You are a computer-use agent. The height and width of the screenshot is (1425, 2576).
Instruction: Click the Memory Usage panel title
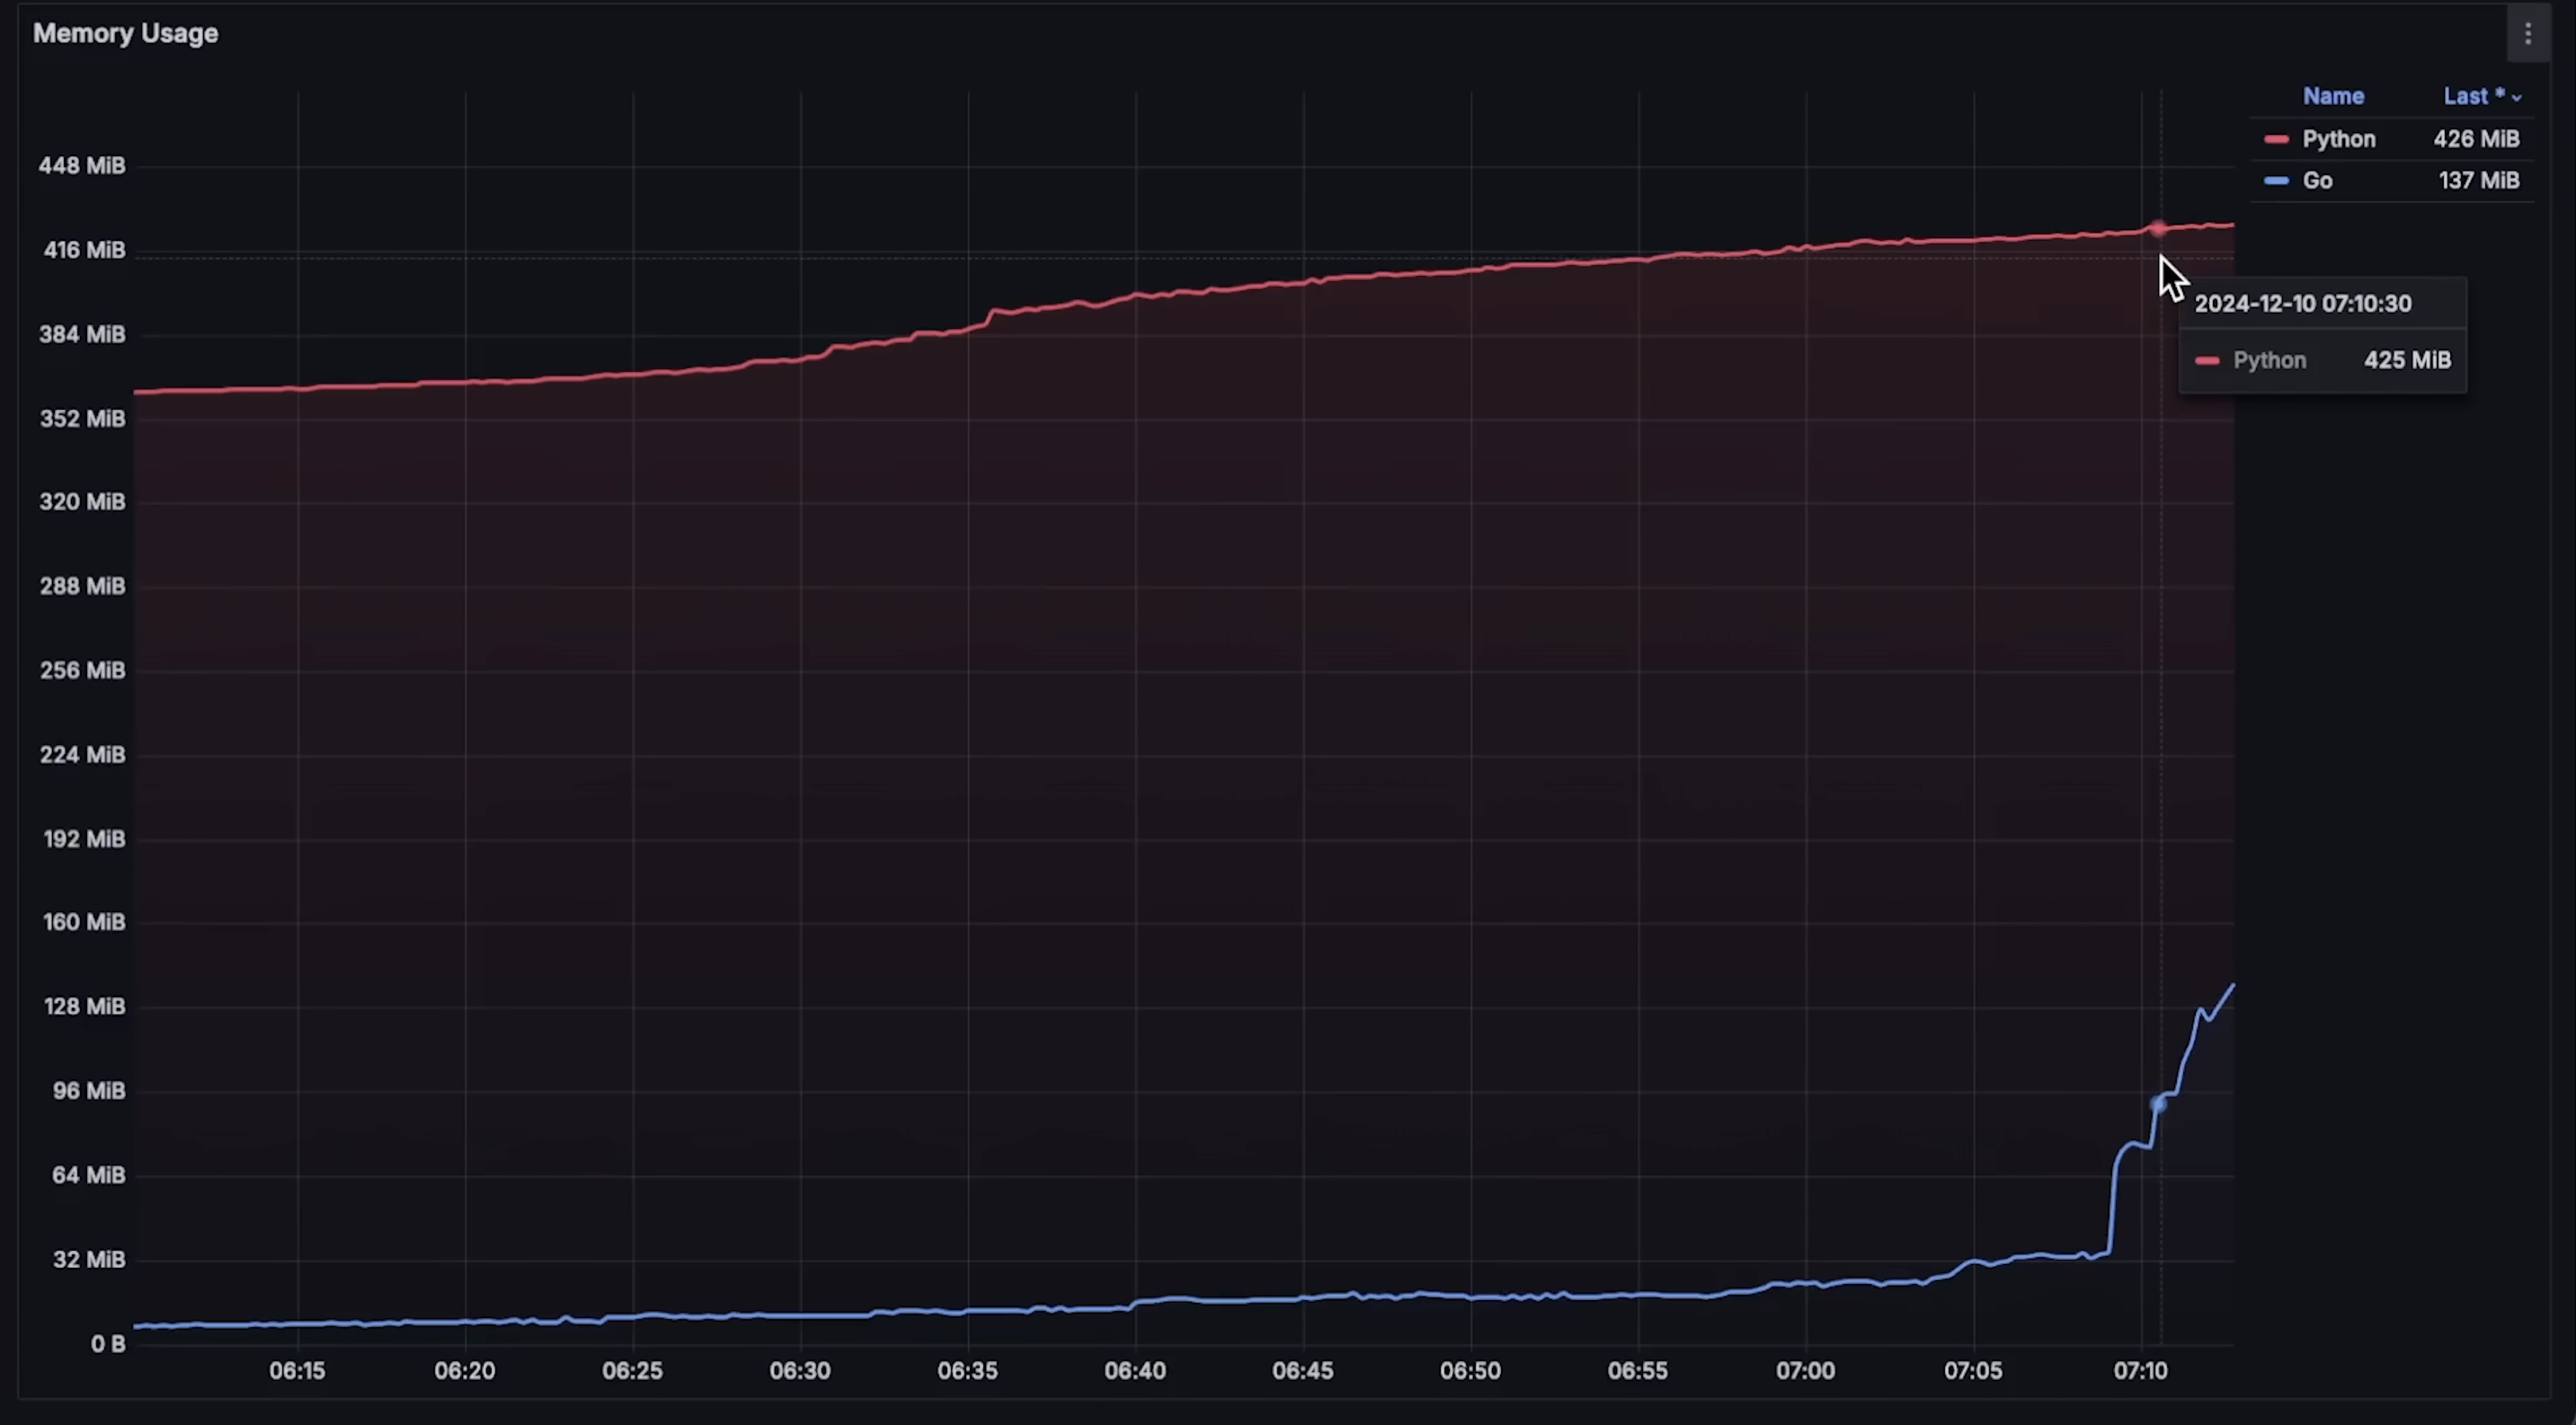(x=125, y=33)
